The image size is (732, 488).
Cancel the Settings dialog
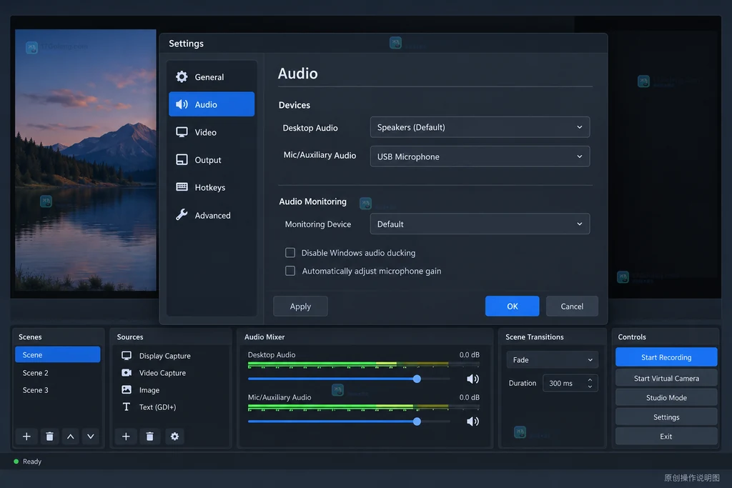pyautogui.click(x=572, y=306)
